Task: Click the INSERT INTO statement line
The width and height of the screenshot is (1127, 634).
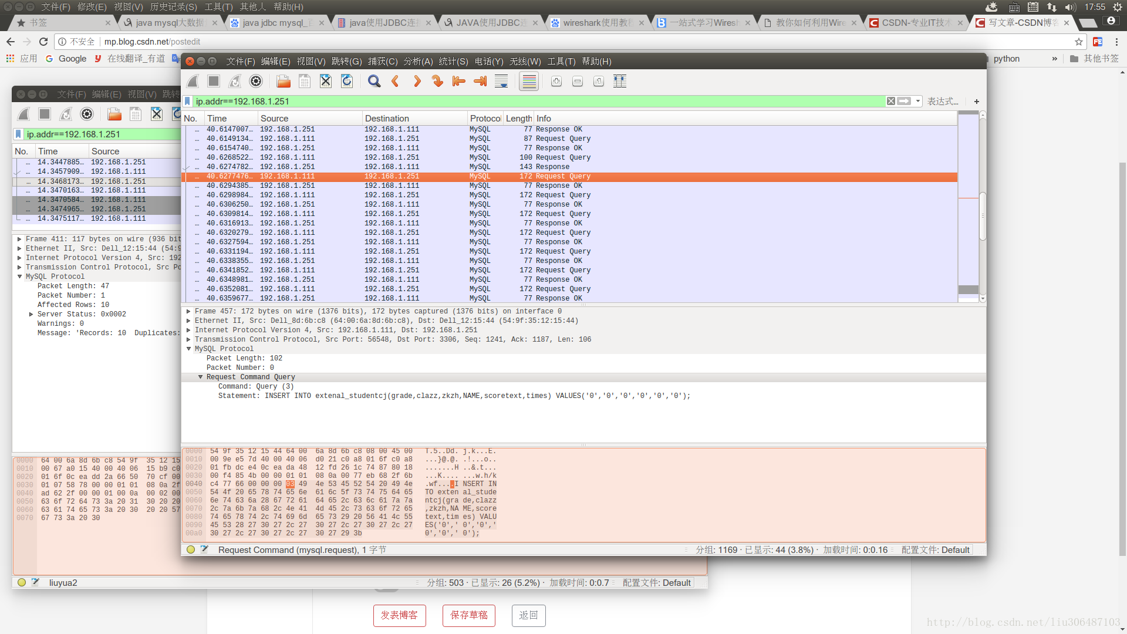Action: (x=454, y=396)
